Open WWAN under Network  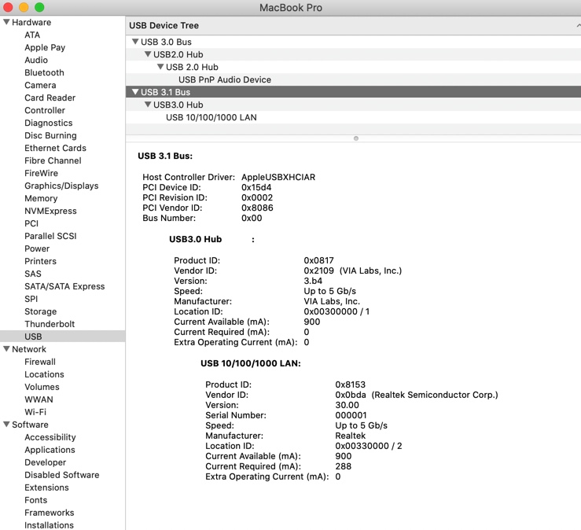click(x=39, y=399)
